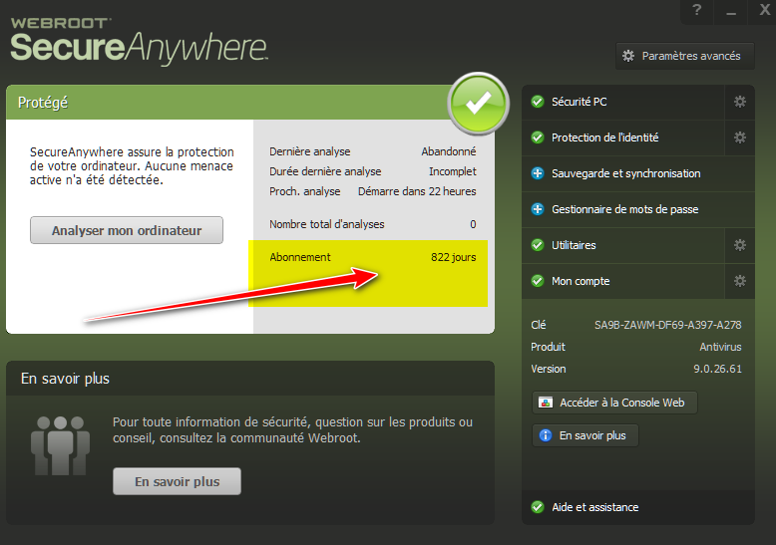Open Sauvegarde et synchronisation section
The image size is (776, 545).
click(x=638, y=173)
